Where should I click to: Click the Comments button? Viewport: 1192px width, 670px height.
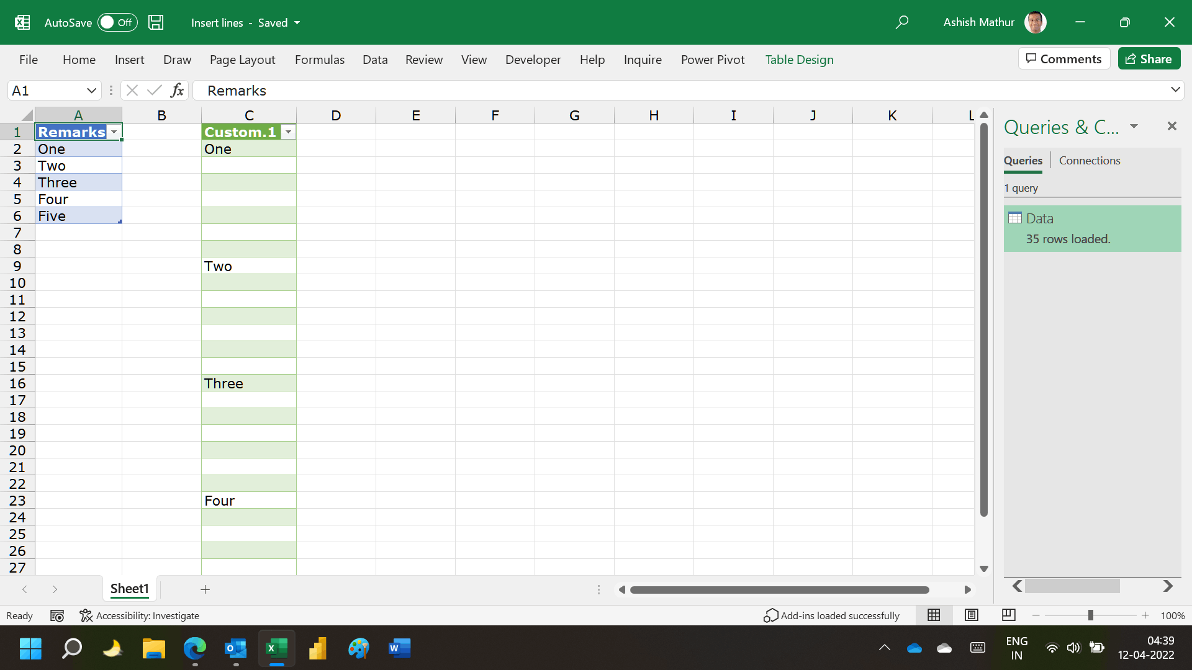point(1064,59)
